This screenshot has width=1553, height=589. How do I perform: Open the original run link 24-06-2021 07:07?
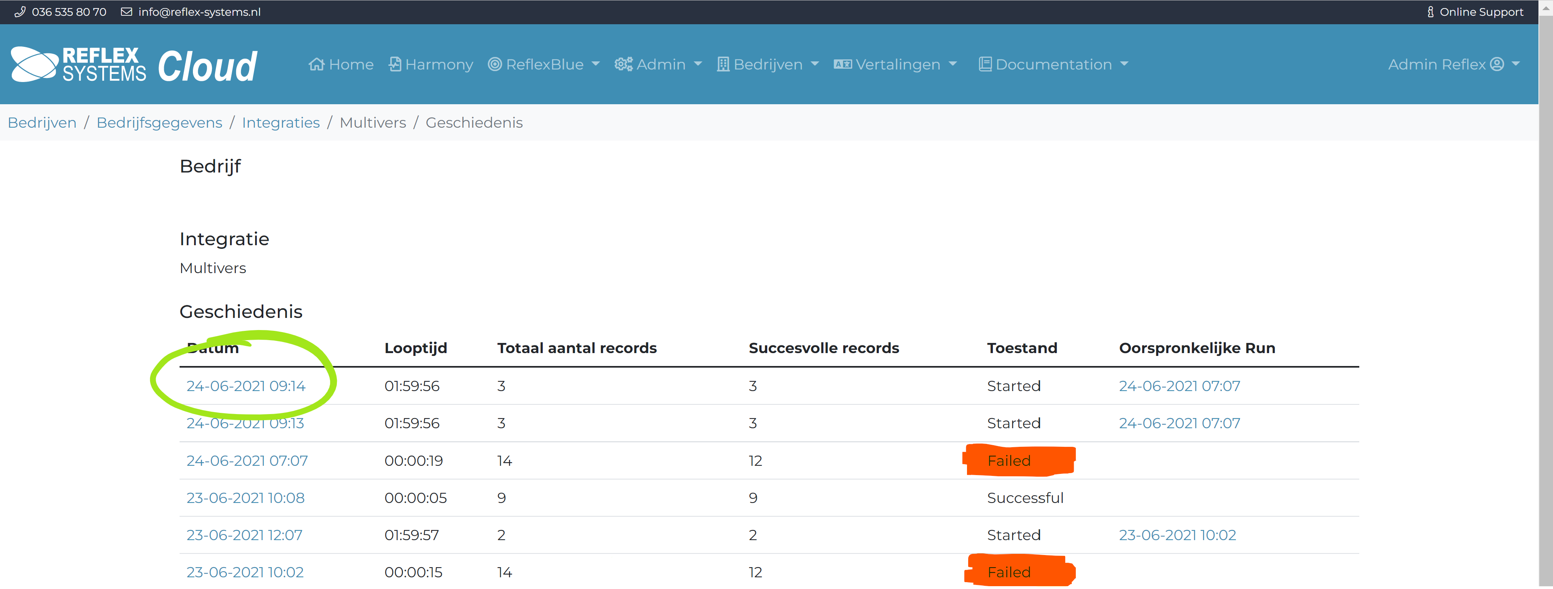pyautogui.click(x=1179, y=386)
